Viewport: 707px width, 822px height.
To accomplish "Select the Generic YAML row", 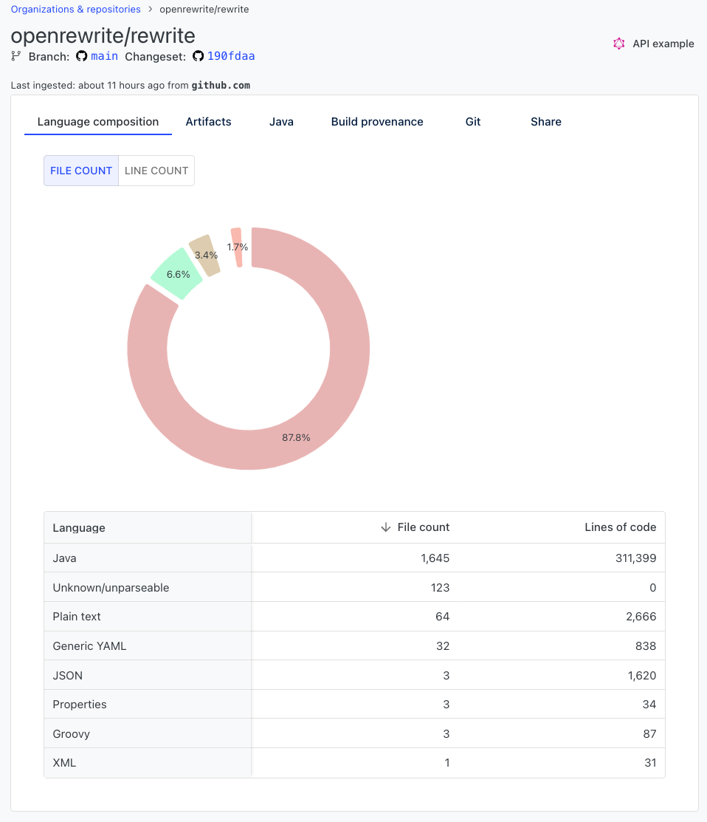I will (354, 645).
